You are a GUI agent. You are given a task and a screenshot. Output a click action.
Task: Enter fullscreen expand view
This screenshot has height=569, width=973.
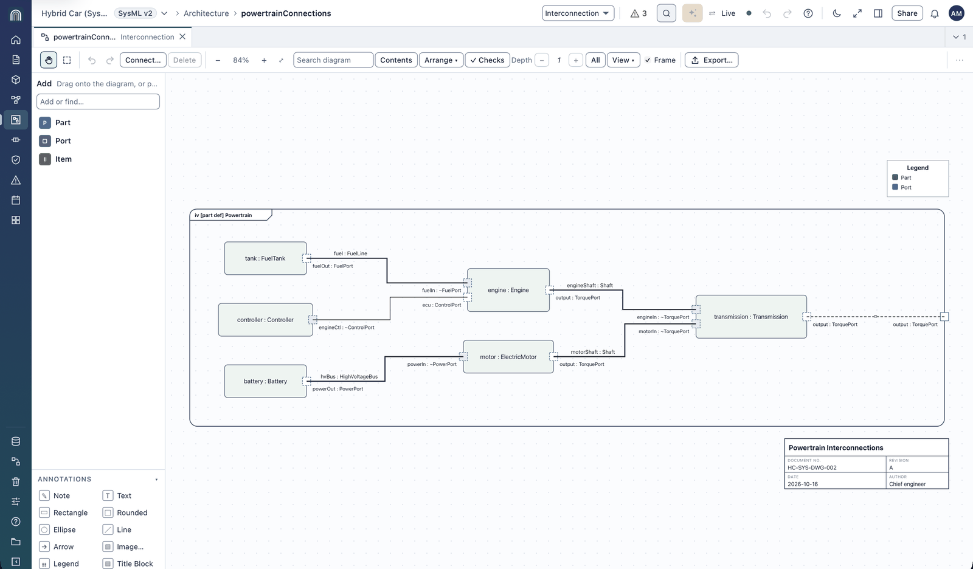click(x=857, y=13)
